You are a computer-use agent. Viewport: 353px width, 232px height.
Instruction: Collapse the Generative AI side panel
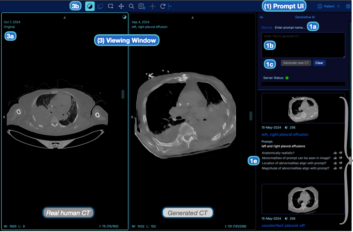pyautogui.click(x=261, y=17)
